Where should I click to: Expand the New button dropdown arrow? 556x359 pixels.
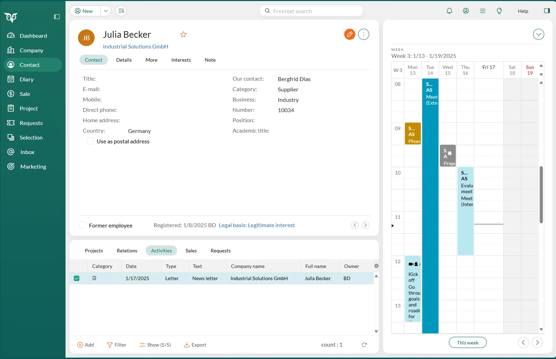pyautogui.click(x=106, y=11)
